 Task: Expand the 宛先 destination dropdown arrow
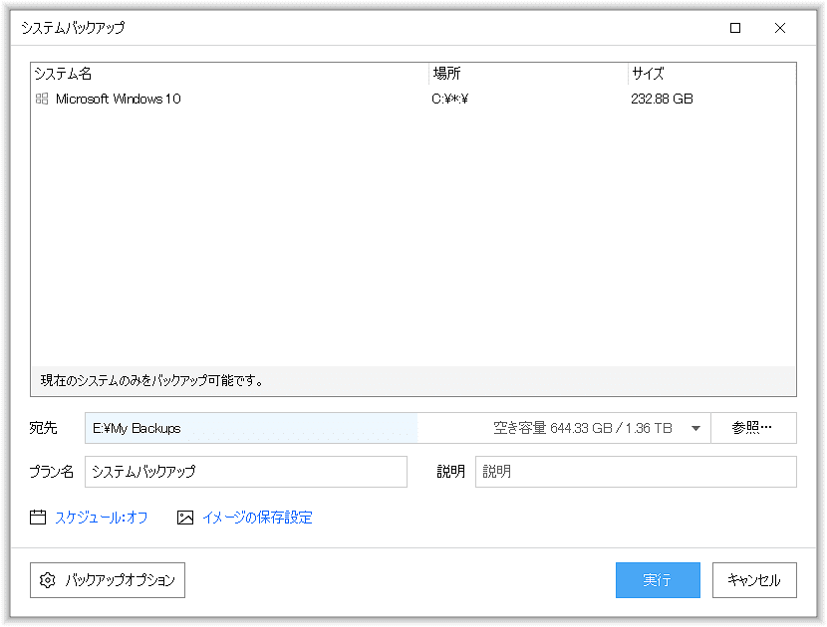tap(696, 429)
